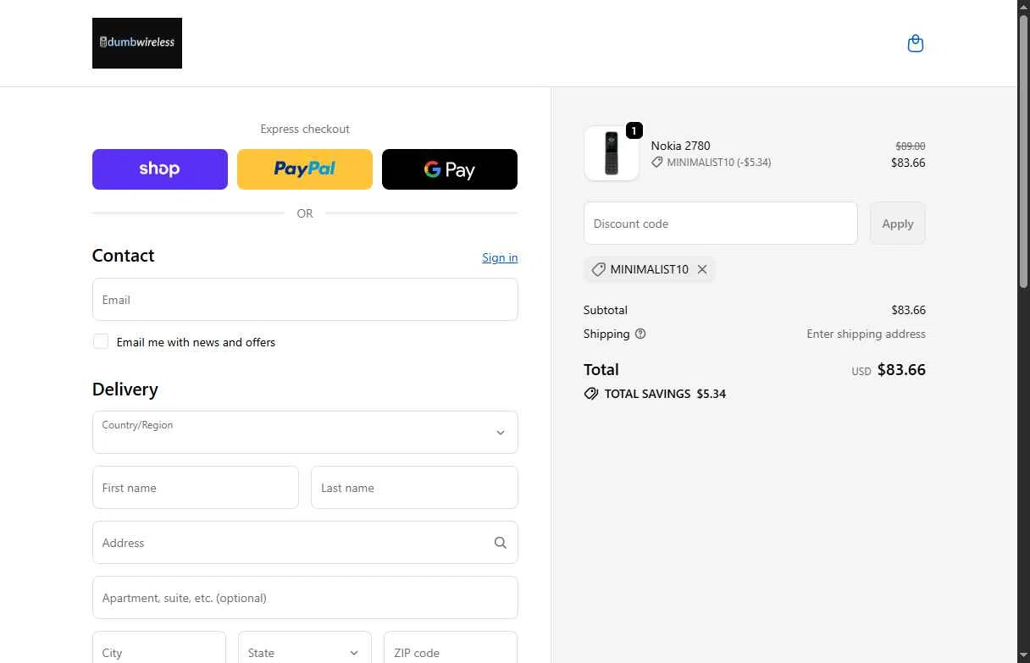The height and width of the screenshot is (663, 1030).
Task: Click the Total Savings tag icon
Action: pyautogui.click(x=591, y=394)
